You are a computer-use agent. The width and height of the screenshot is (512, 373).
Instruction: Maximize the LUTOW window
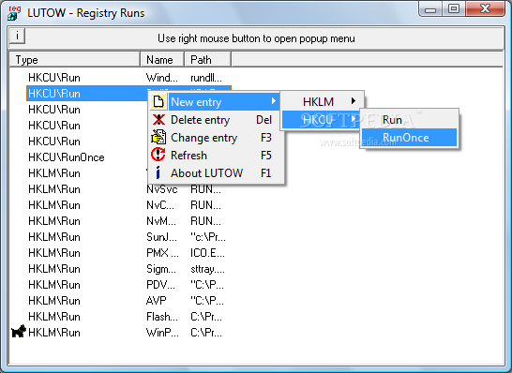point(454,8)
